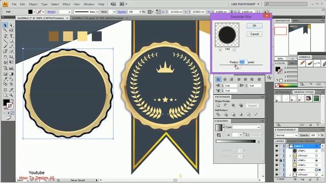The image size is (326, 183).
Task: Select the Pen tool
Action: (5, 36)
